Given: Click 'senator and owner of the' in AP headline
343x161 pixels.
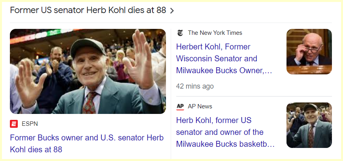Looking at the screenshot, I should pos(220,132).
